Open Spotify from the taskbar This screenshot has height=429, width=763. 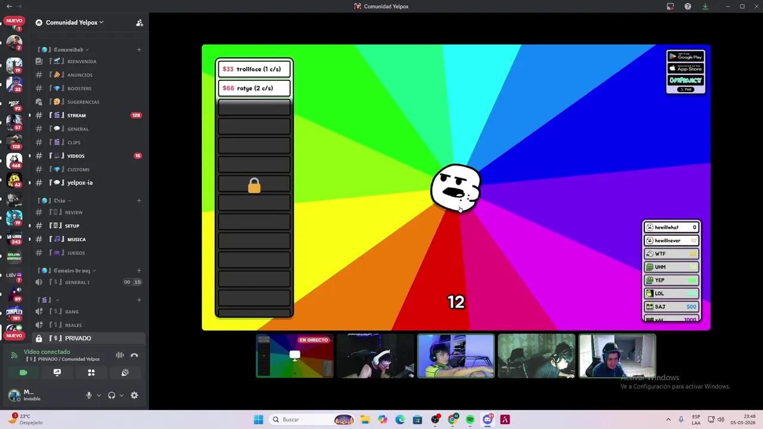pos(470,419)
